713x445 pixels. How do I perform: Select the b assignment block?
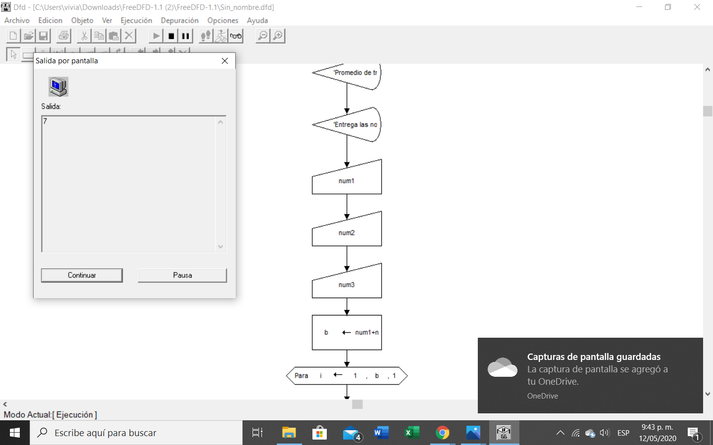pos(347,332)
